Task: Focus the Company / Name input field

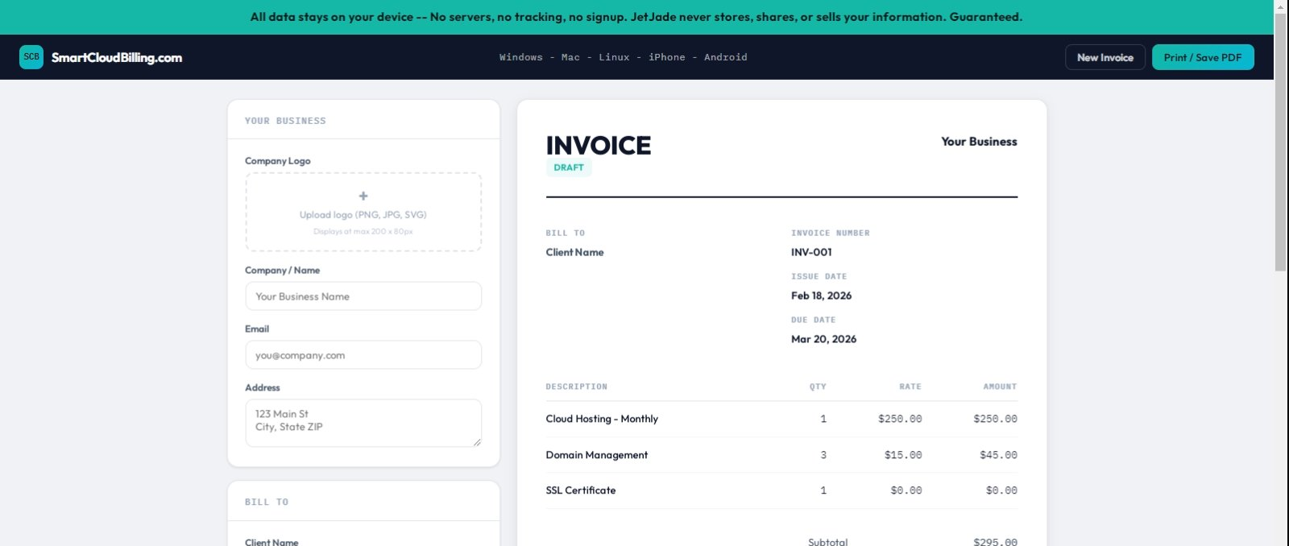Action: (363, 296)
